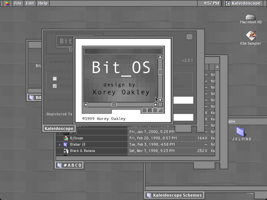Screen dimensions: 267x200
Task: Select the Blabar ƒƒ folder icon
Action: (66, 145)
